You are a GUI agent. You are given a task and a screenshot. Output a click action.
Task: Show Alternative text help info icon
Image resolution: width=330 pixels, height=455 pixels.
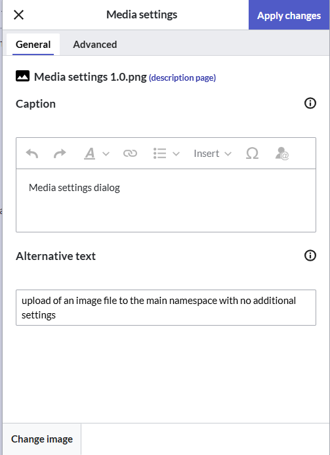(310, 255)
